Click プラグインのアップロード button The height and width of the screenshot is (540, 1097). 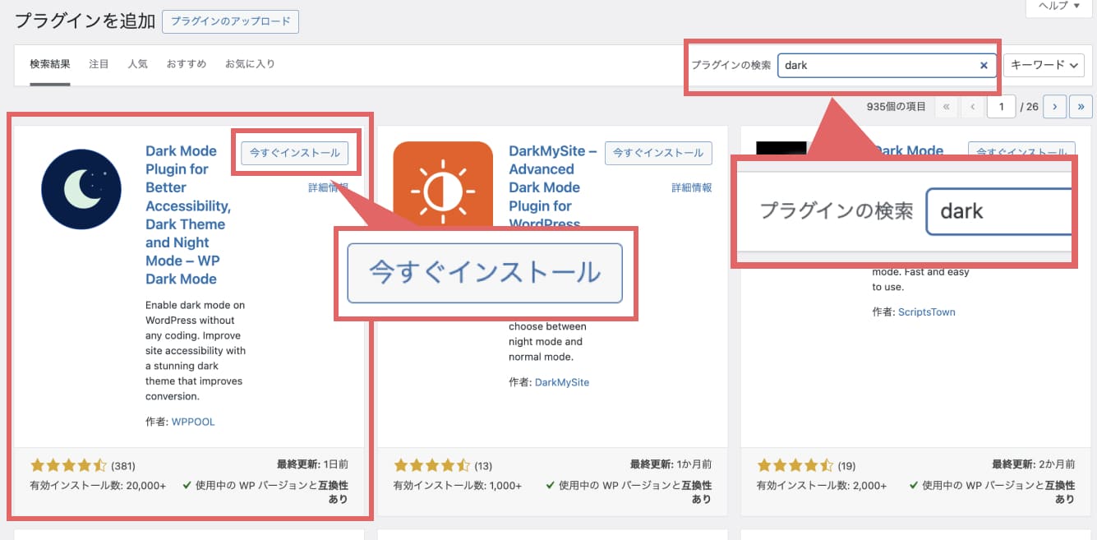point(230,22)
